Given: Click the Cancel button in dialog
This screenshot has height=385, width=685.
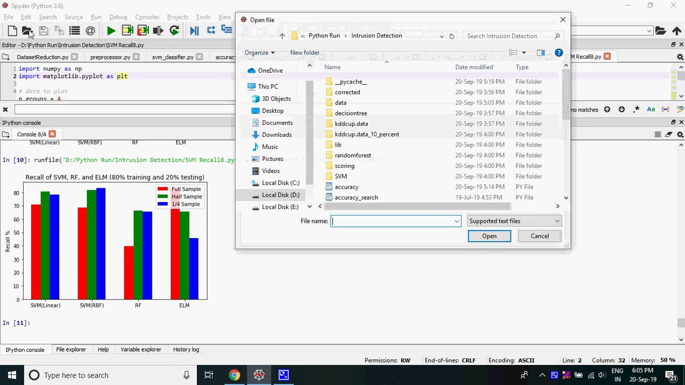Looking at the screenshot, I should (x=539, y=236).
